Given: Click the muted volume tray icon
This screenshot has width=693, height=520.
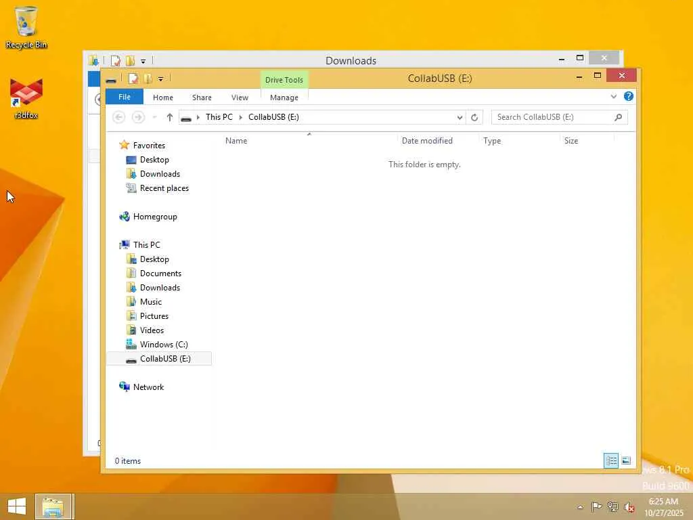Looking at the screenshot, I should point(629,507).
